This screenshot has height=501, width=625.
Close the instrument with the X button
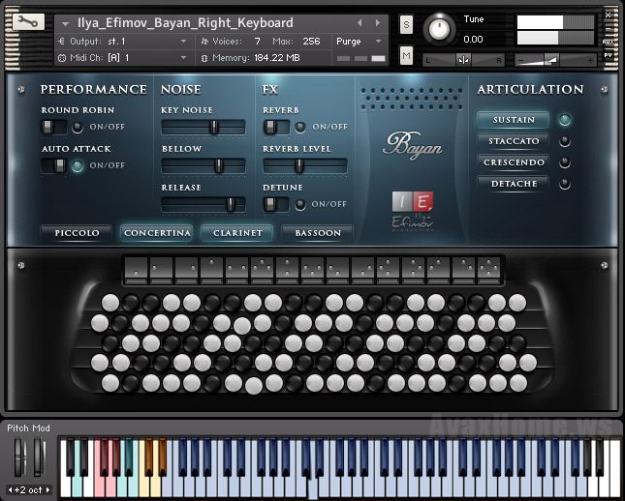point(608,15)
